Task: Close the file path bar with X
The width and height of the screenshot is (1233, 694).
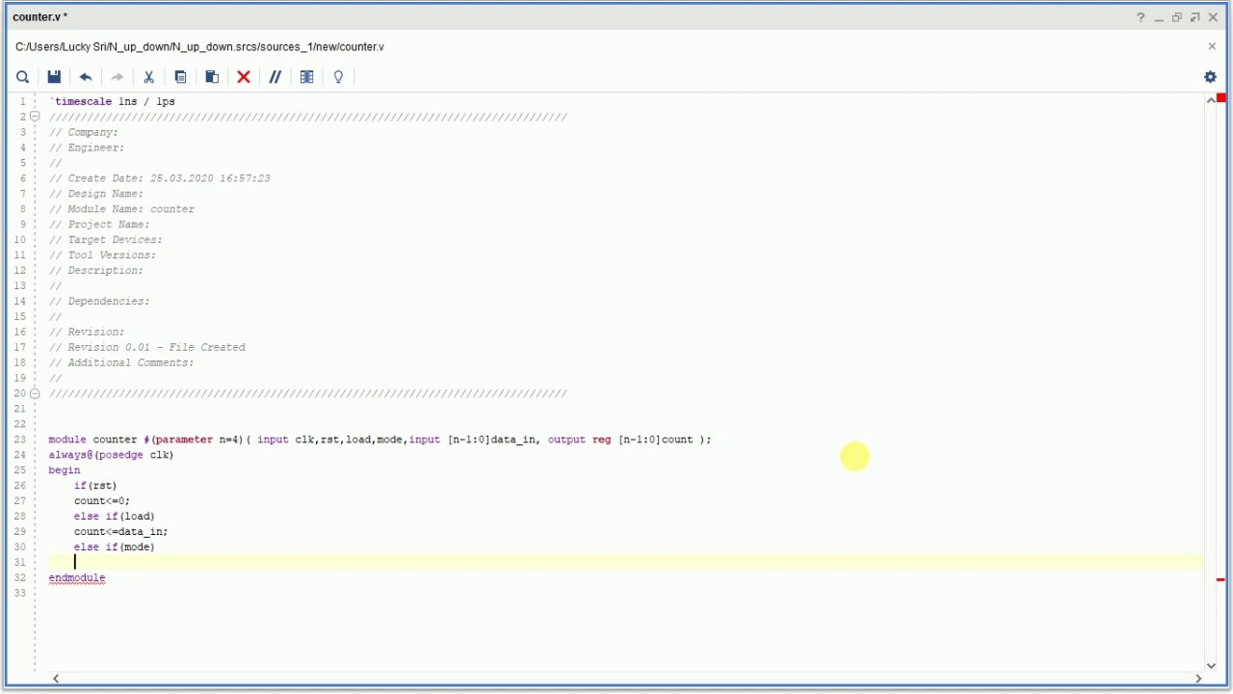Action: click(1212, 46)
